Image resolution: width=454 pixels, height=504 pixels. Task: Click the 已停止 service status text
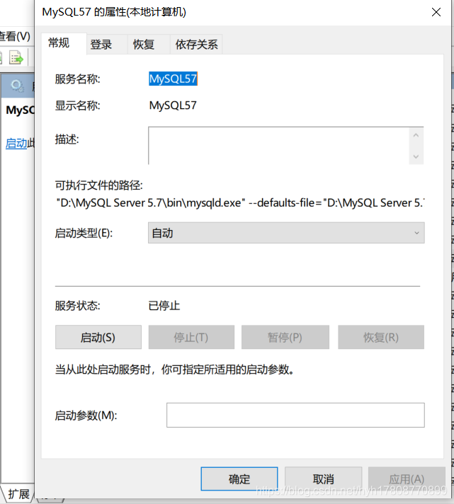[164, 305]
